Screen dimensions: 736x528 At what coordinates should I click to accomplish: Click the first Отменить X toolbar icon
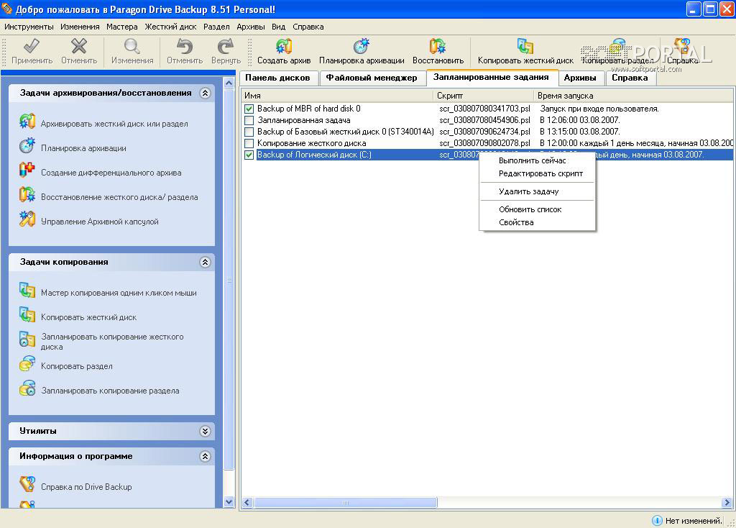pyautogui.click(x=79, y=46)
